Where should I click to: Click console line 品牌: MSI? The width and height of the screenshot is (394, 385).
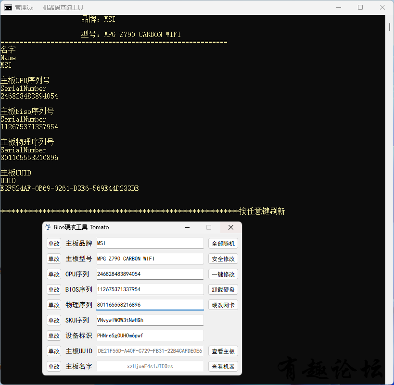click(98, 19)
